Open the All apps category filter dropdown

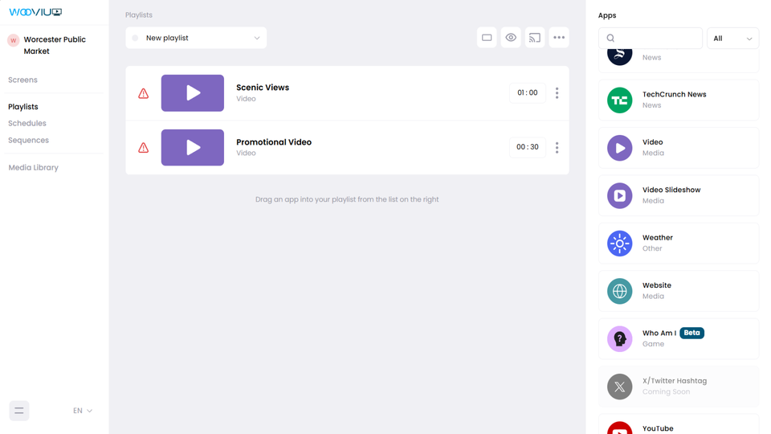pyautogui.click(x=732, y=39)
